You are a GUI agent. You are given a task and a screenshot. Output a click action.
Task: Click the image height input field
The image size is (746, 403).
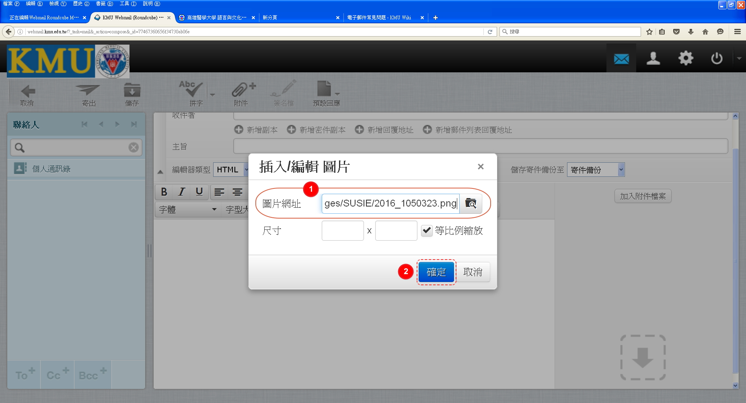click(396, 231)
